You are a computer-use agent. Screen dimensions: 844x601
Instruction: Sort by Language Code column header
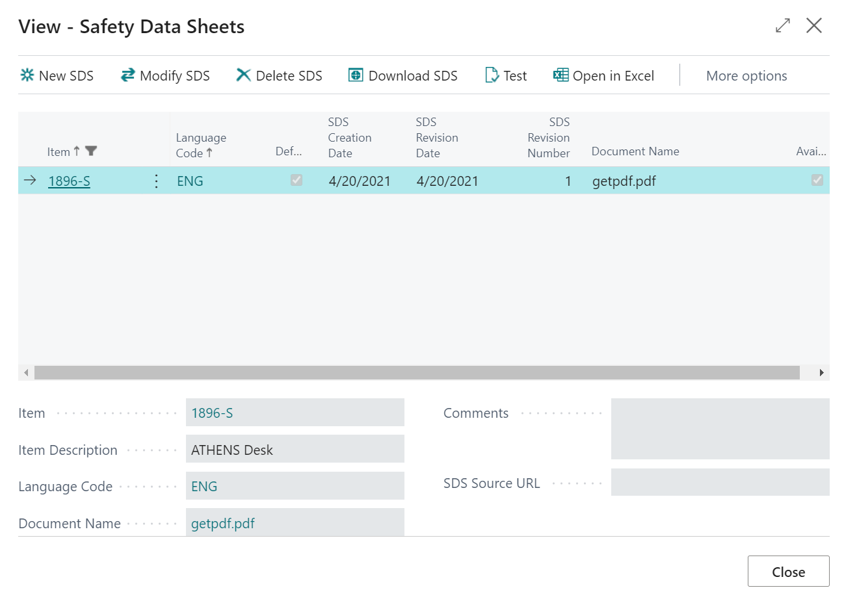pyautogui.click(x=201, y=146)
